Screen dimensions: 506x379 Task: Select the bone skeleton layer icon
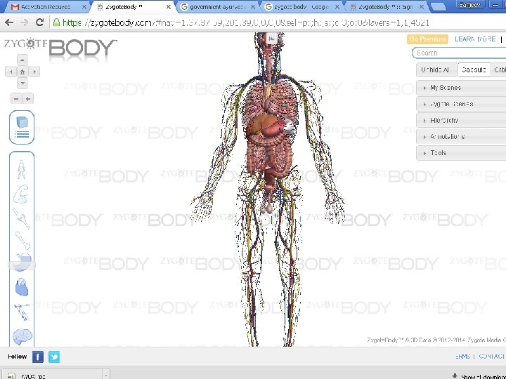22,241
